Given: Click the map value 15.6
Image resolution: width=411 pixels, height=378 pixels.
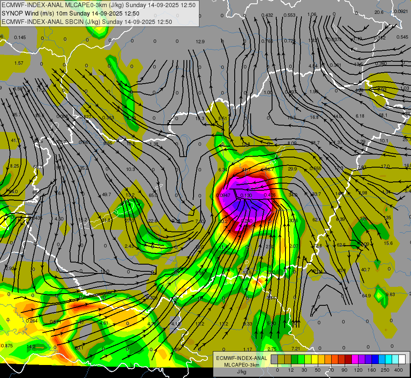Looking at the screenshot, I should [x=388, y=243].
